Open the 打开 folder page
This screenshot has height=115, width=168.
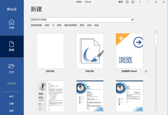(12, 69)
